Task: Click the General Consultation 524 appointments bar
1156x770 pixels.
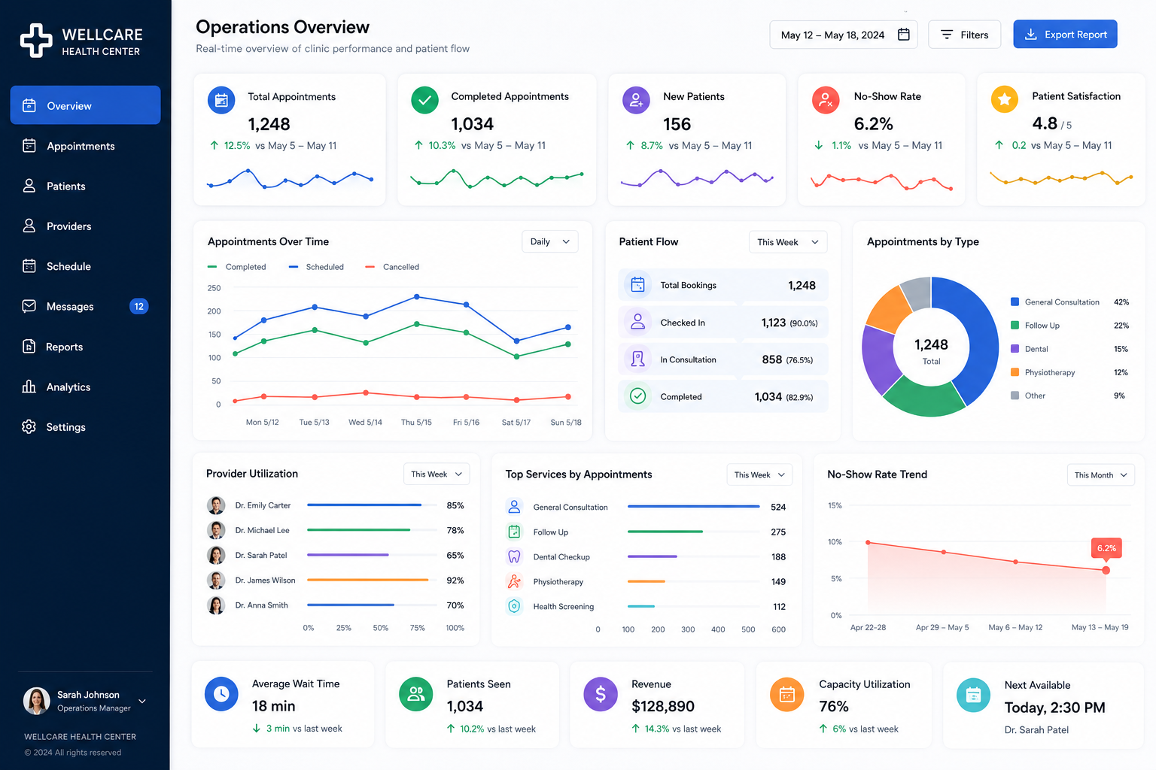Action: click(x=693, y=507)
